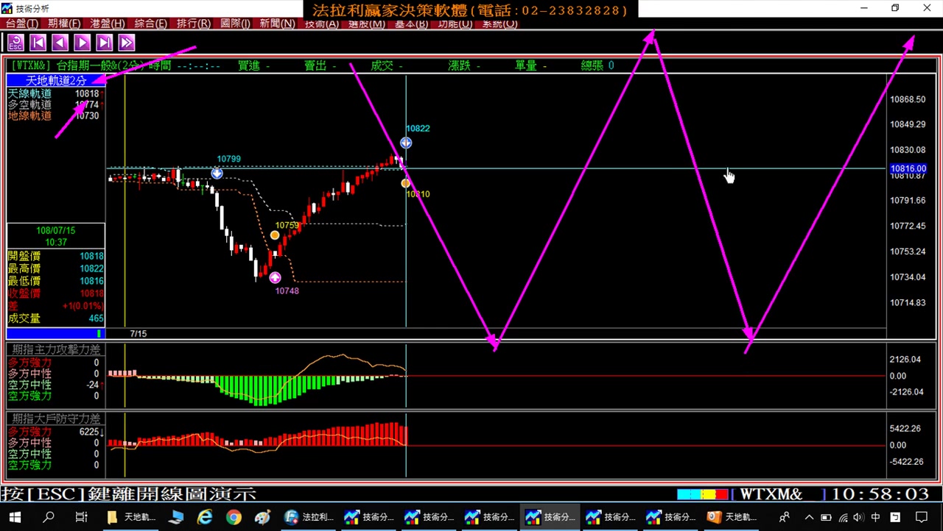Click the highlighted 10816.00 price axis label
943x531 pixels.
point(908,168)
